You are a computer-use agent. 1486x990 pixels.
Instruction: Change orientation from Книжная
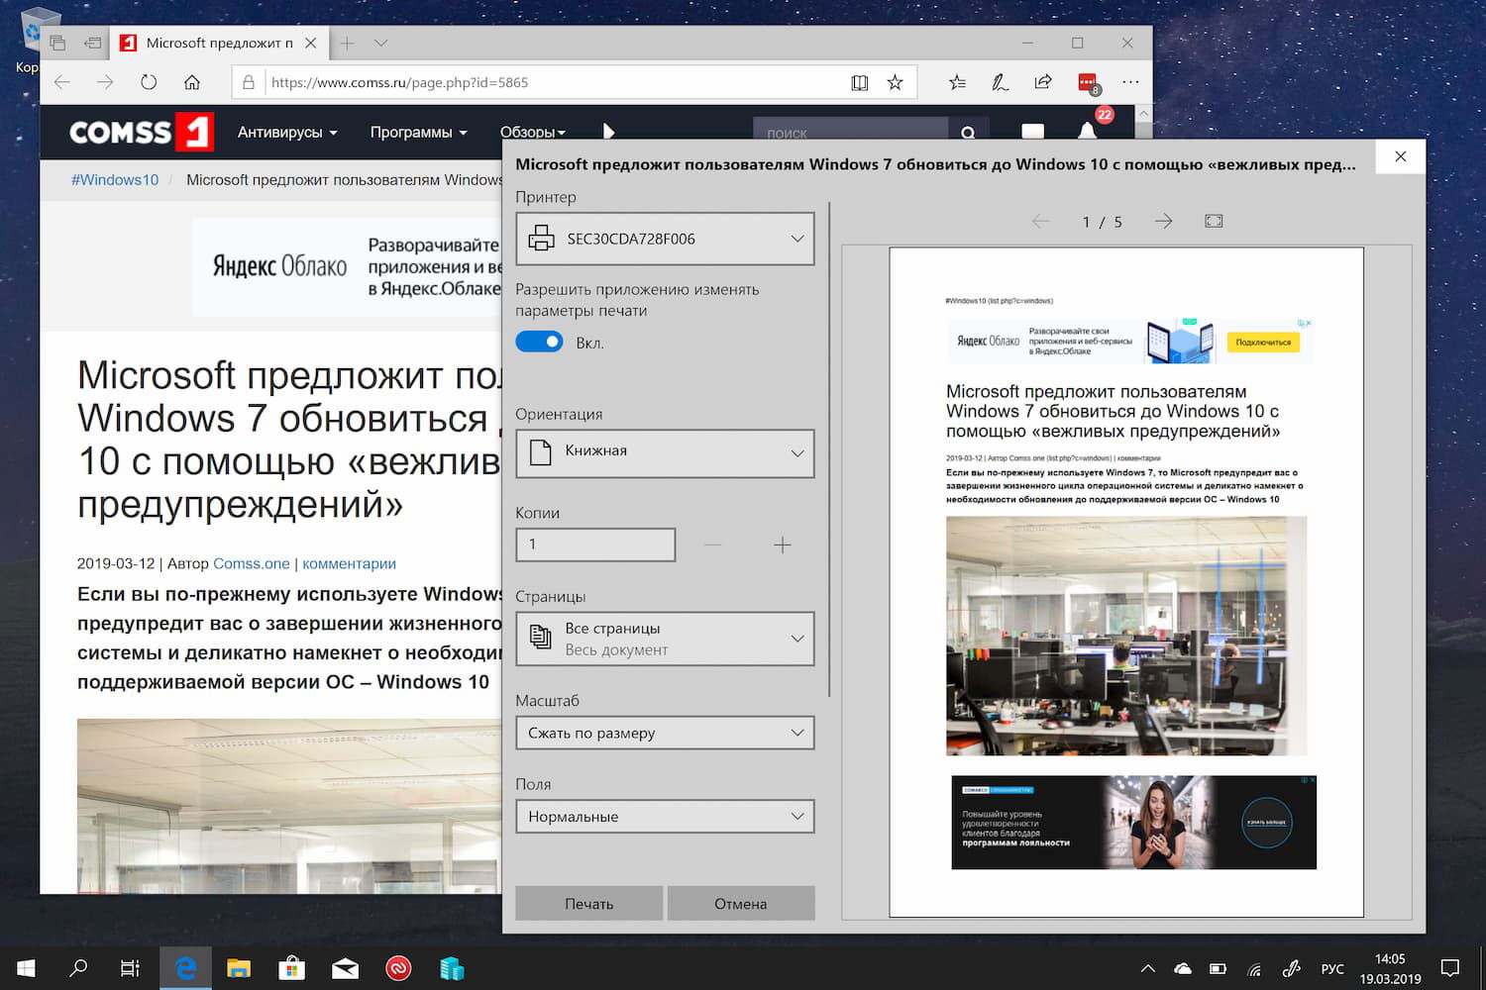tap(664, 452)
